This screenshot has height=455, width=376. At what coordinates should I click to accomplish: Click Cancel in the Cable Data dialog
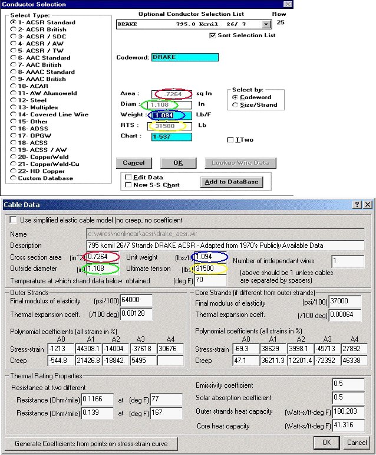357,443
